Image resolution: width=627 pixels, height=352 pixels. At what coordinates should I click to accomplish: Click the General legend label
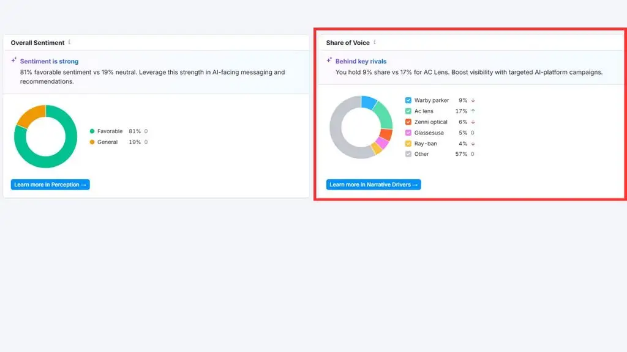tap(108, 142)
